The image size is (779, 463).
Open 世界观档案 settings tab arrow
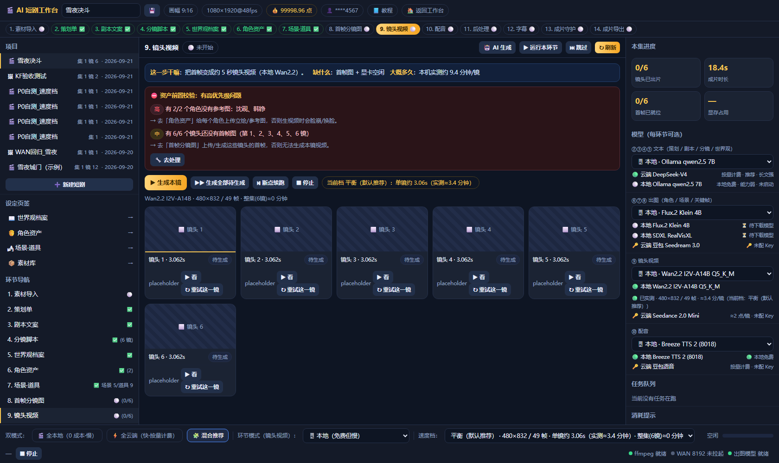click(x=130, y=218)
